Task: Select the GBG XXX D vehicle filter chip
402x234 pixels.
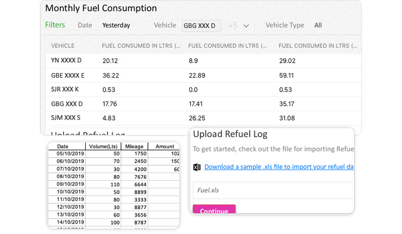Action: pos(201,26)
